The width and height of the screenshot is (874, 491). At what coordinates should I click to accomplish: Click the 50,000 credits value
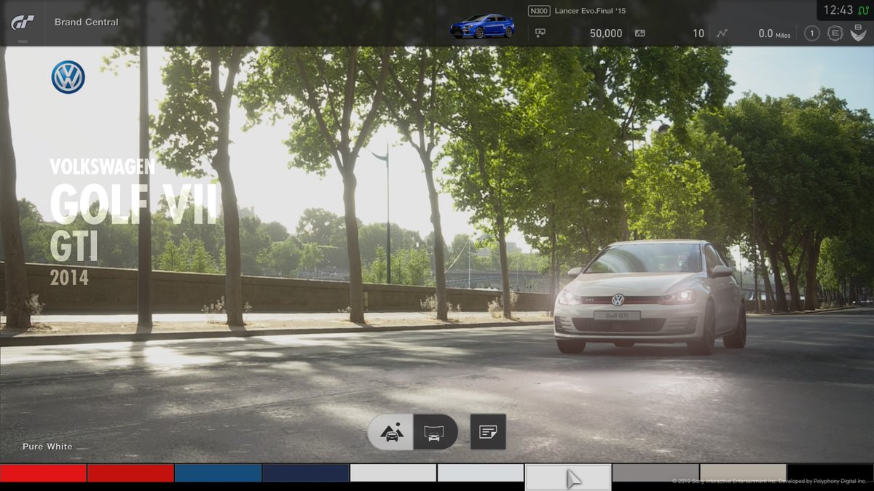pyautogui.click(x=606, y=33)
